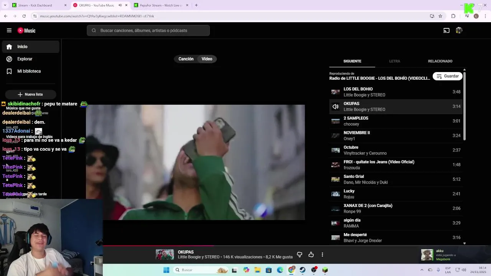Image resolution: width=491 pixels, height=276 pixels.
Task: Open the hamburger guide menu
Action: 9,30
